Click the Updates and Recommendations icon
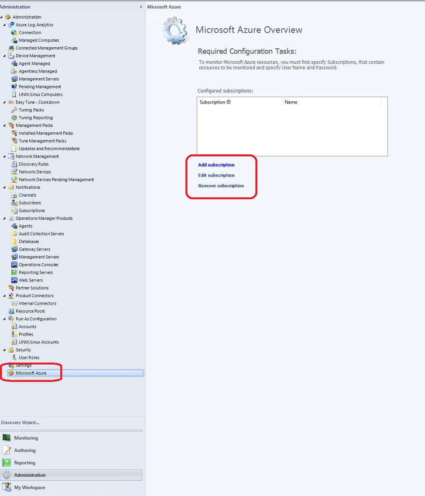425x496 pixels. (14, 149)
